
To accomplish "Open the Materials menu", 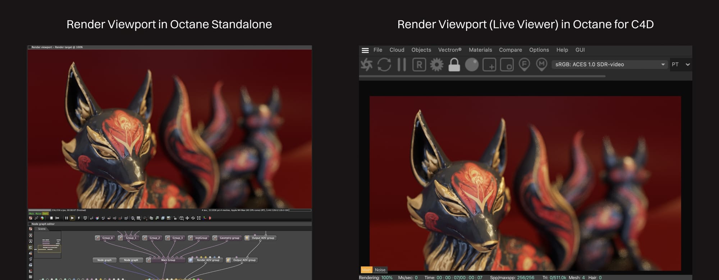I will tap(480, 50).
